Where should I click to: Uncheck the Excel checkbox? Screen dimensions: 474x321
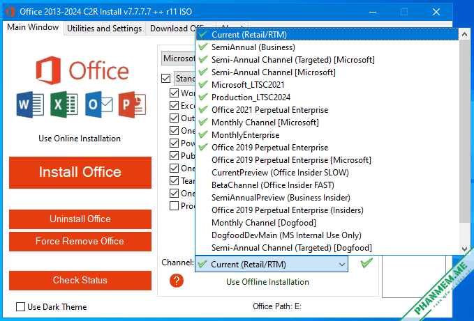pos(174,106)
